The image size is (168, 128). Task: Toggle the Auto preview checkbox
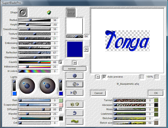(104, 77)
